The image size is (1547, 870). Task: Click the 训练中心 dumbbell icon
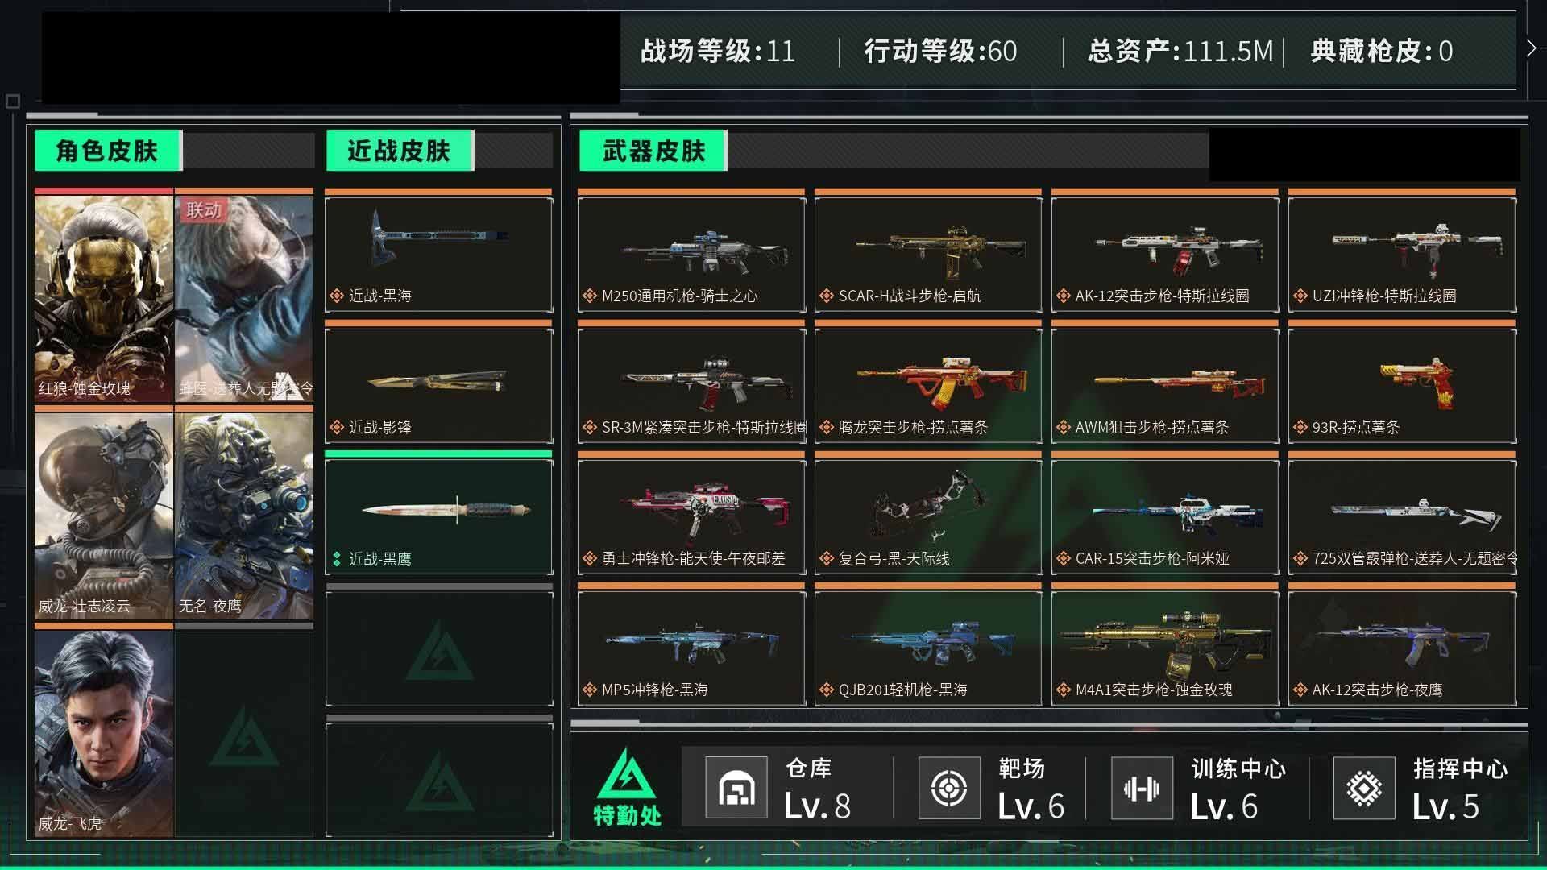click(1142, 787)
